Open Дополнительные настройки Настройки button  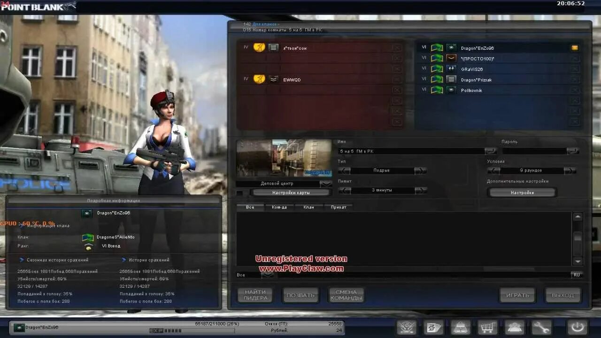pos(523,192)
